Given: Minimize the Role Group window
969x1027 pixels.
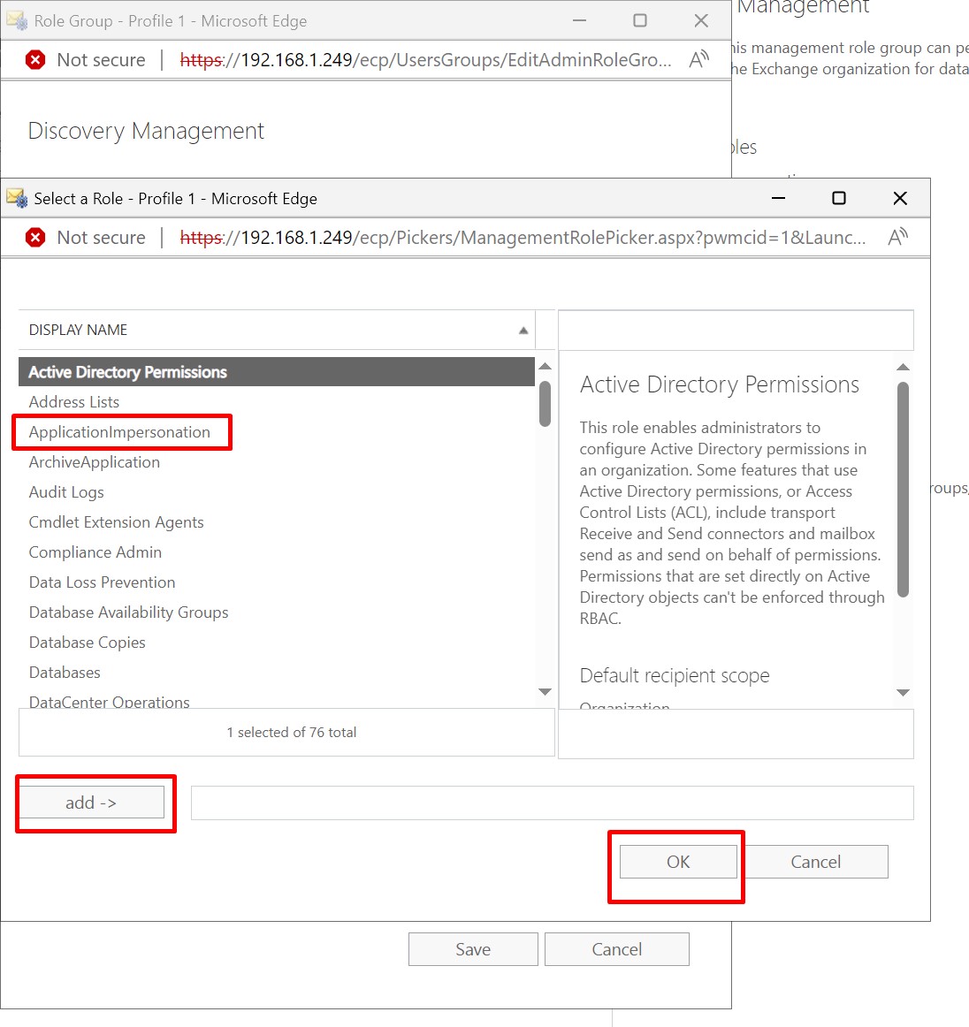Looking at the screenshot, I should (x=579, y=20).
